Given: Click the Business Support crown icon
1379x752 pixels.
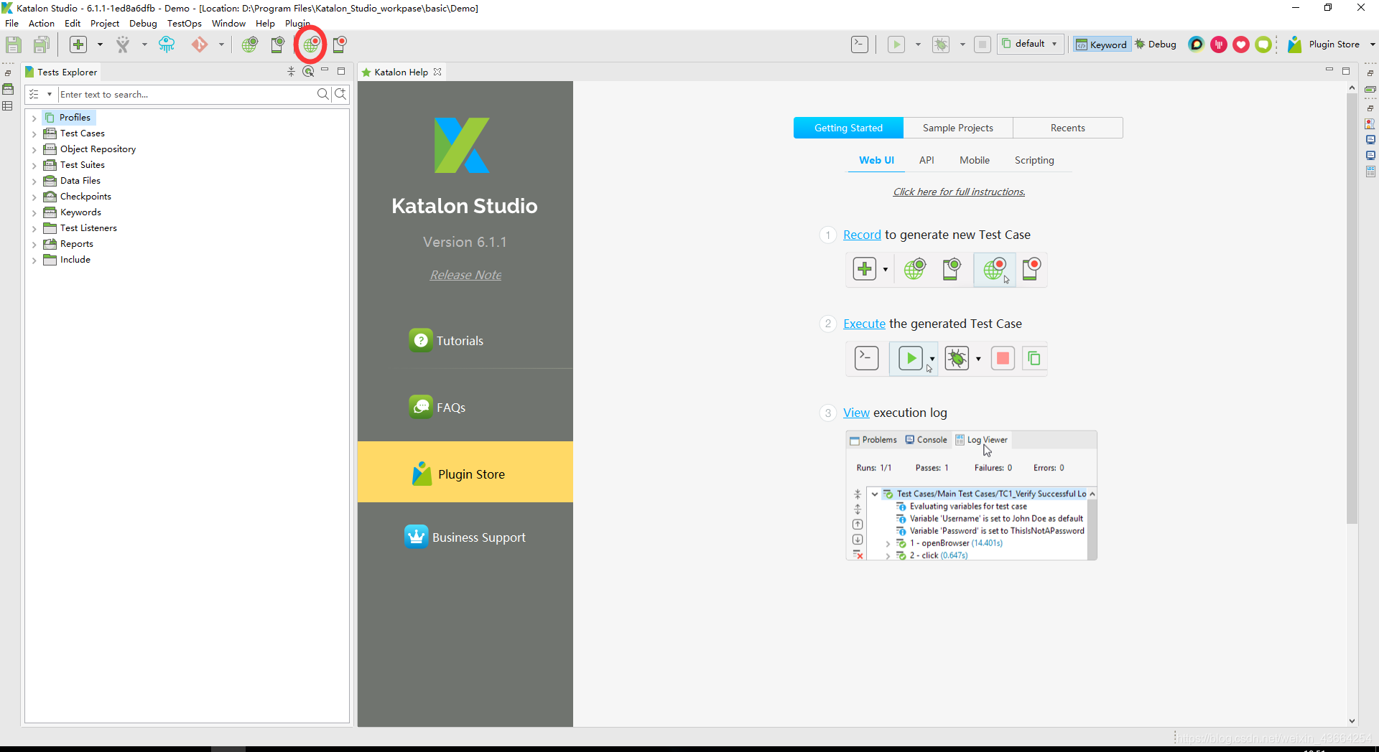Looking at the screenshot, I should click(x=416, y=537).
